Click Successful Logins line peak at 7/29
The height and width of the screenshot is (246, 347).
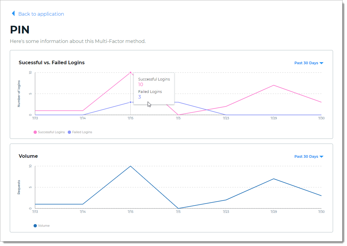point(273,85)
